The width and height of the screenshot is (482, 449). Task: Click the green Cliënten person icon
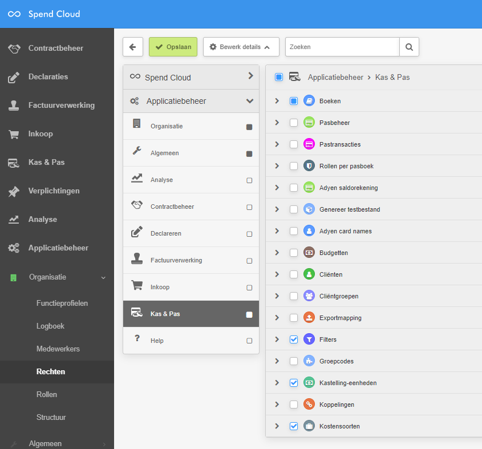tap(309, 274)
